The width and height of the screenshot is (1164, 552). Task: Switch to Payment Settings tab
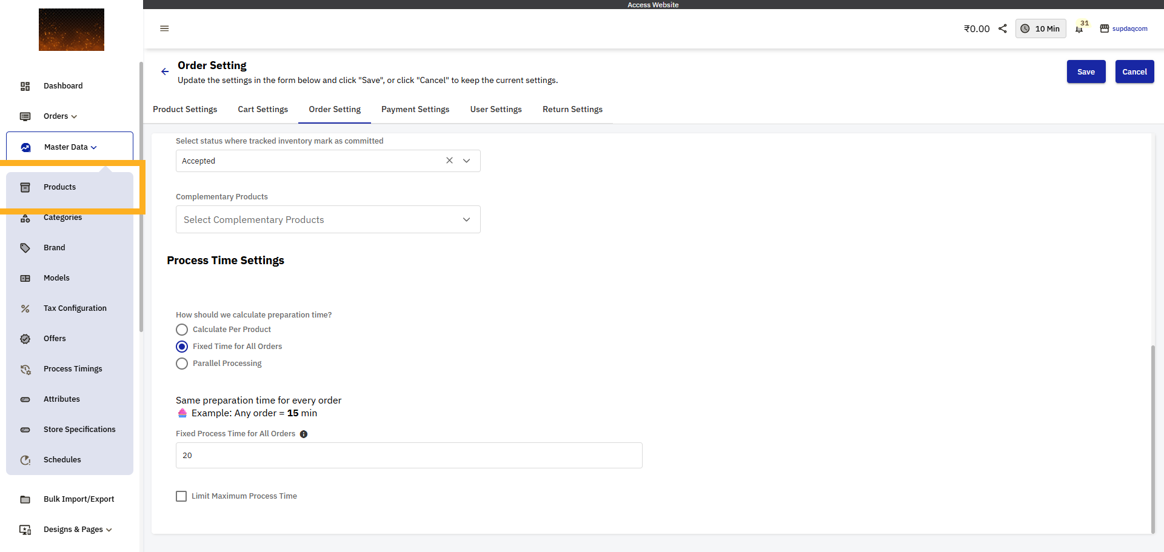(x=415, y=110)
